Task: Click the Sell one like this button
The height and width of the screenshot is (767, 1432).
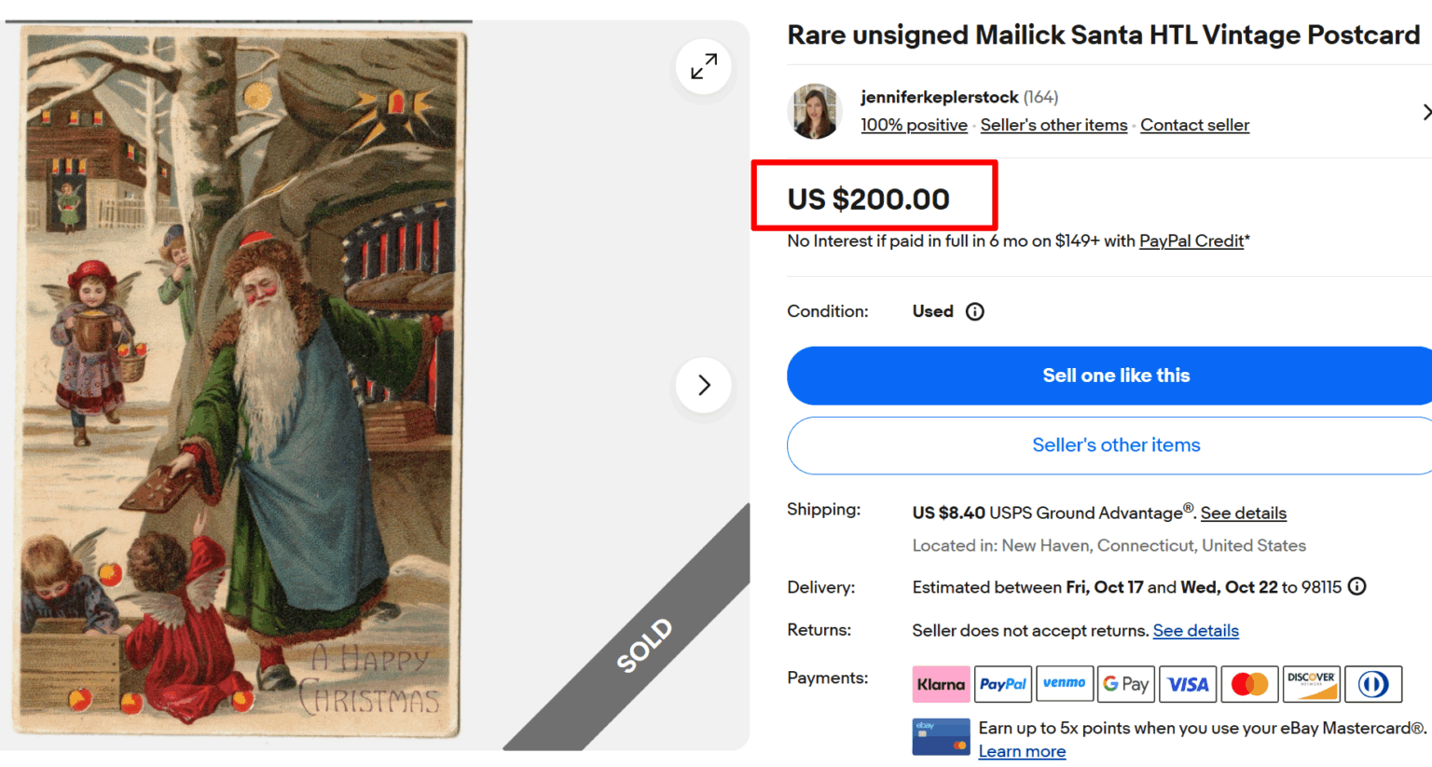Action: point(1115,376)
